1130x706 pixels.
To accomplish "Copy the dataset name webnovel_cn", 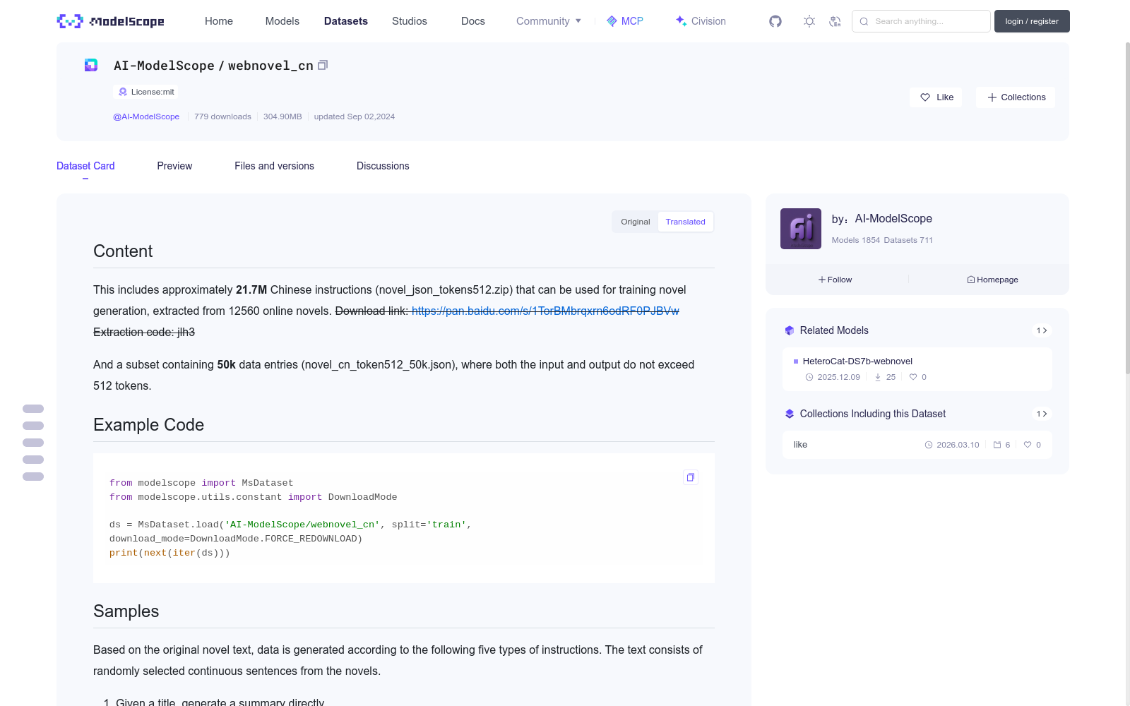I will (323, 65).
